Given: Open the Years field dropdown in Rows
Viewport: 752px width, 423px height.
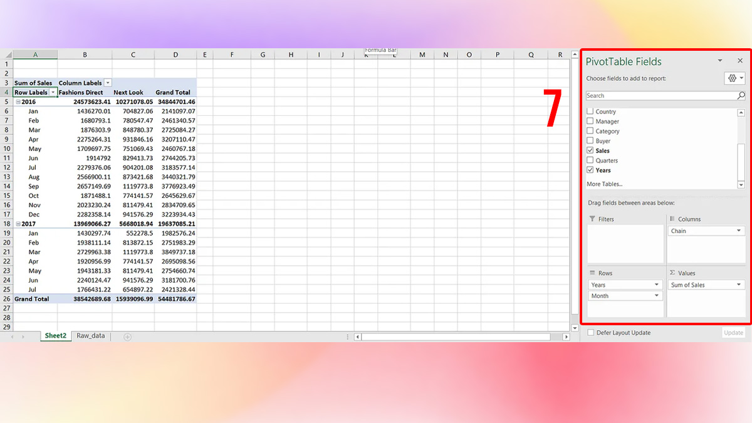Looking at the screenshot, I should pyautogui.click(x=657, y=285).
